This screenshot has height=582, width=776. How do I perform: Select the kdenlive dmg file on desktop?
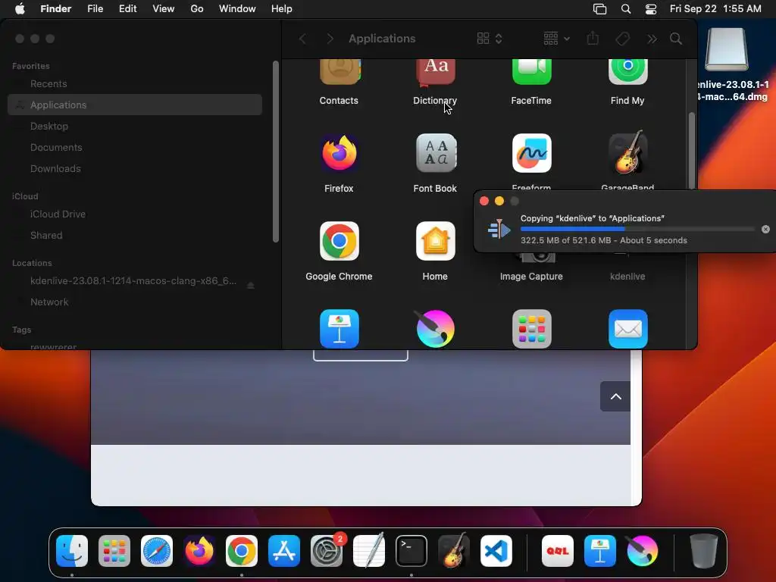pyautogui.click(x=727, y=49)
